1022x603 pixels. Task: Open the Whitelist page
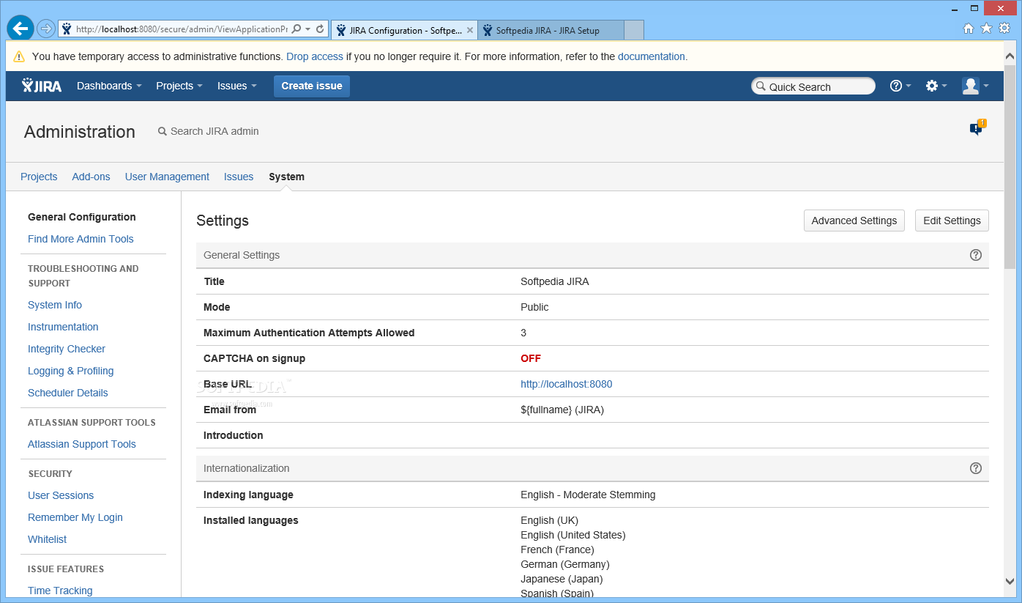[x=47, y=539]
